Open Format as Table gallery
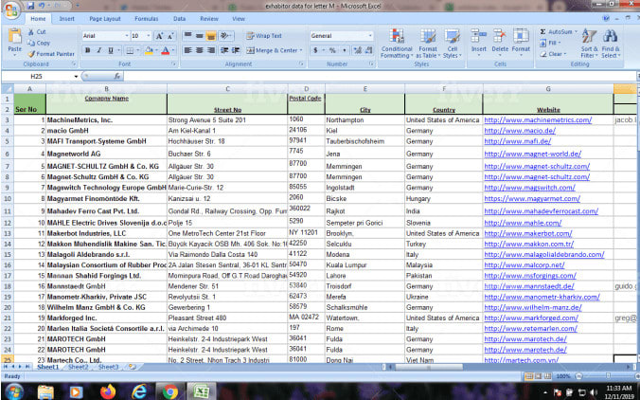The image size is (640, 400). tap(428, 44)
